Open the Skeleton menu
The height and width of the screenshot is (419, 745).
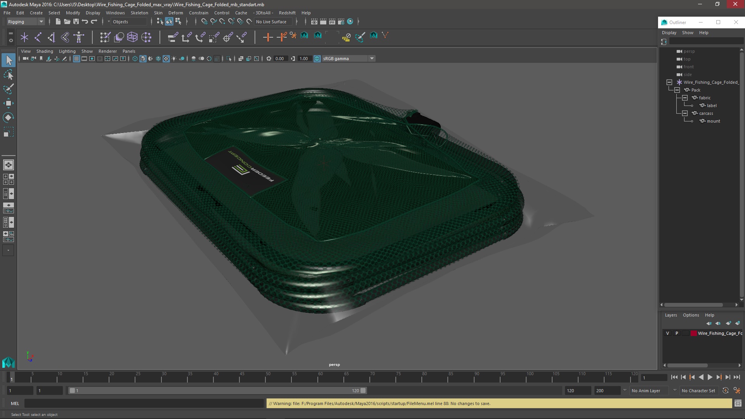tap(139, 13)
